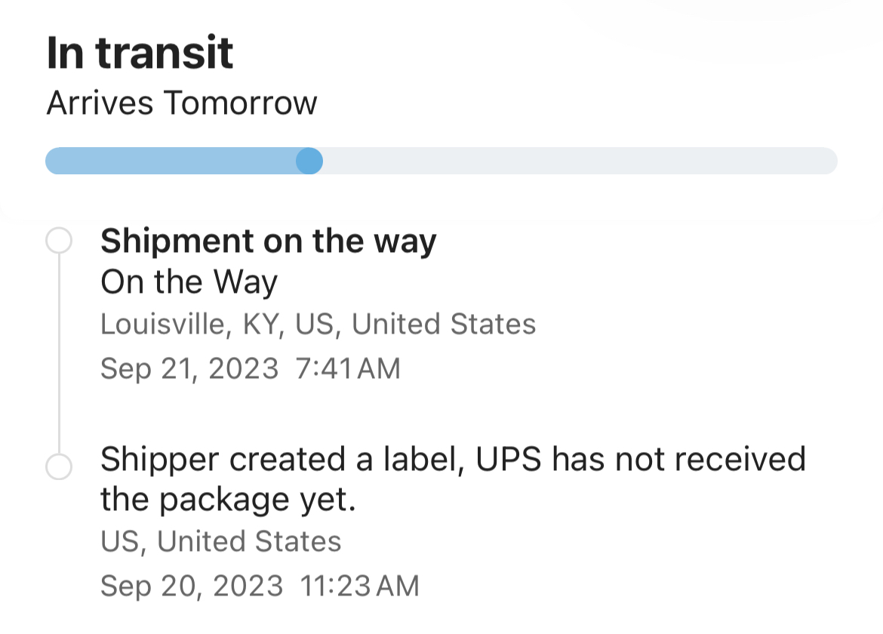The height and width of the screenshot is (634, 883).
Task: Select the Sep 20, 2023 date
Action: [x=192, y=586]
